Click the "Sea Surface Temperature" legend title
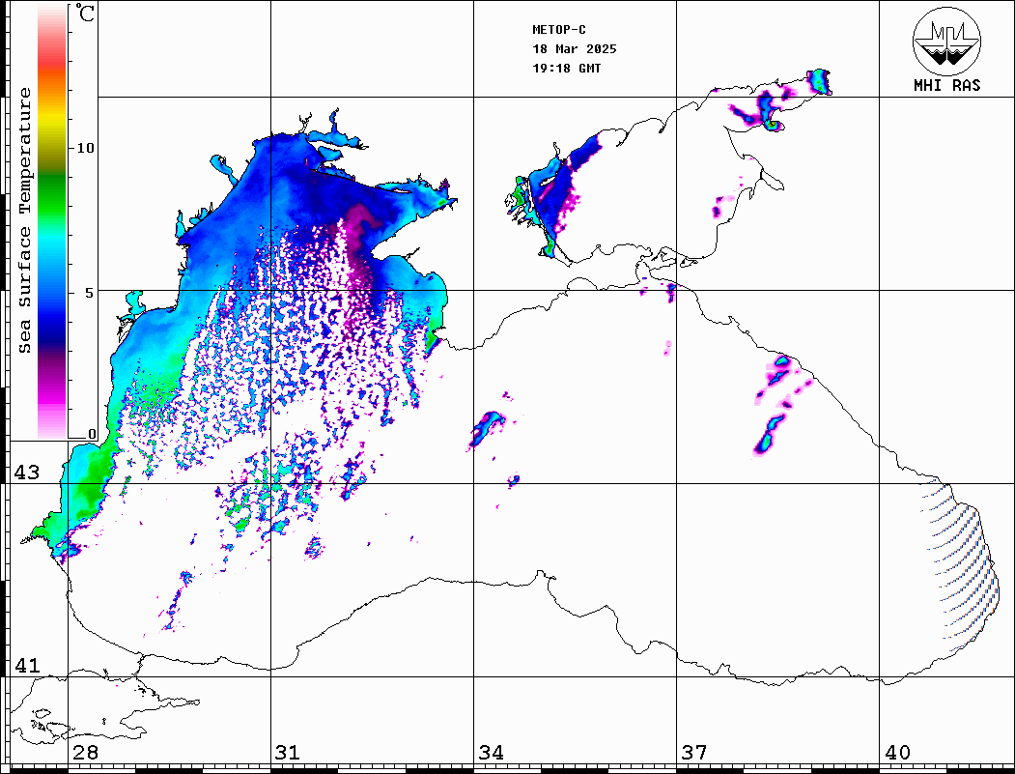The width and height of the screenshot is (1015, 774). click(24, 220)
